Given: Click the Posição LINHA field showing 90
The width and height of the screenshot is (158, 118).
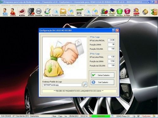Looking at the screenshot, I should click(x=112, y=45).
